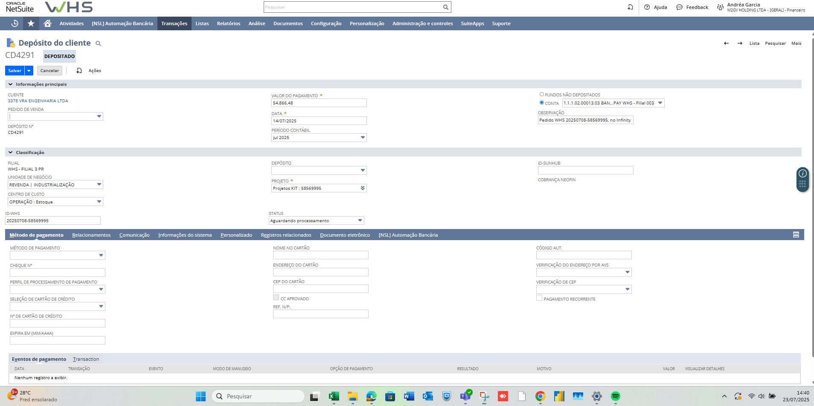This screenshot has width=814, height=406.
Task: Switch to the Relacionamentos tab
Action: tap(91, 235)
